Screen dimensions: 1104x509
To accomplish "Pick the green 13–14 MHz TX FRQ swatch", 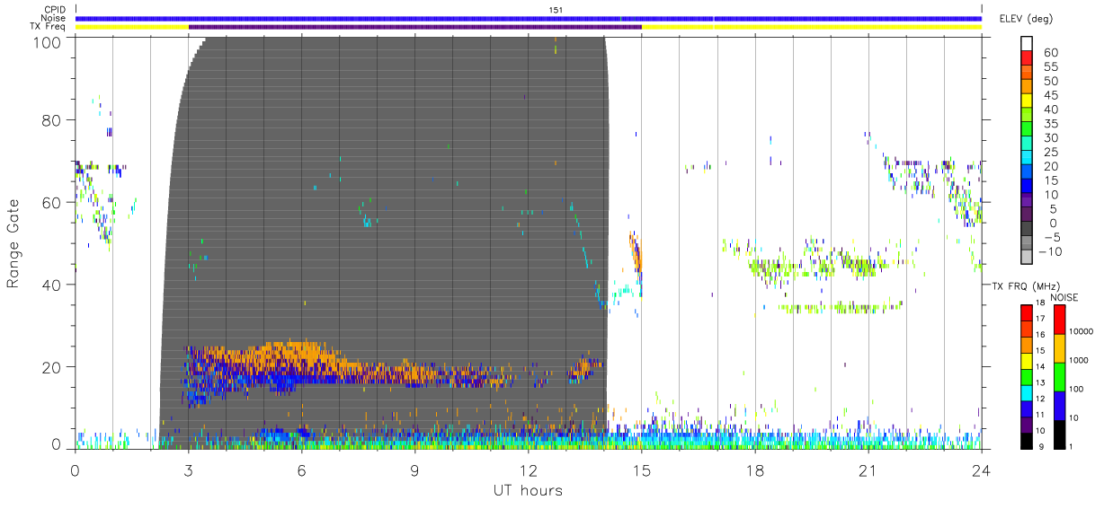I will click(1027, 376).
